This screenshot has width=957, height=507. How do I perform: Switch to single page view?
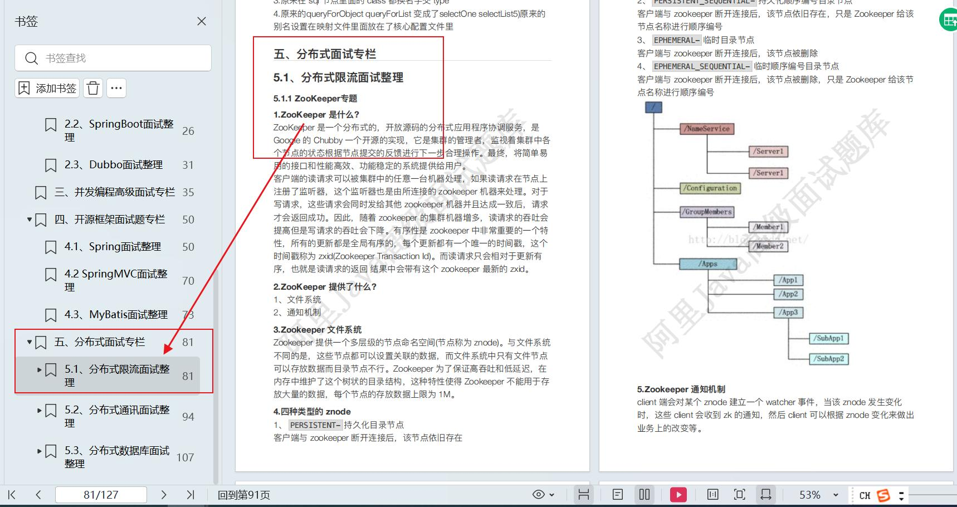point(618,495)
